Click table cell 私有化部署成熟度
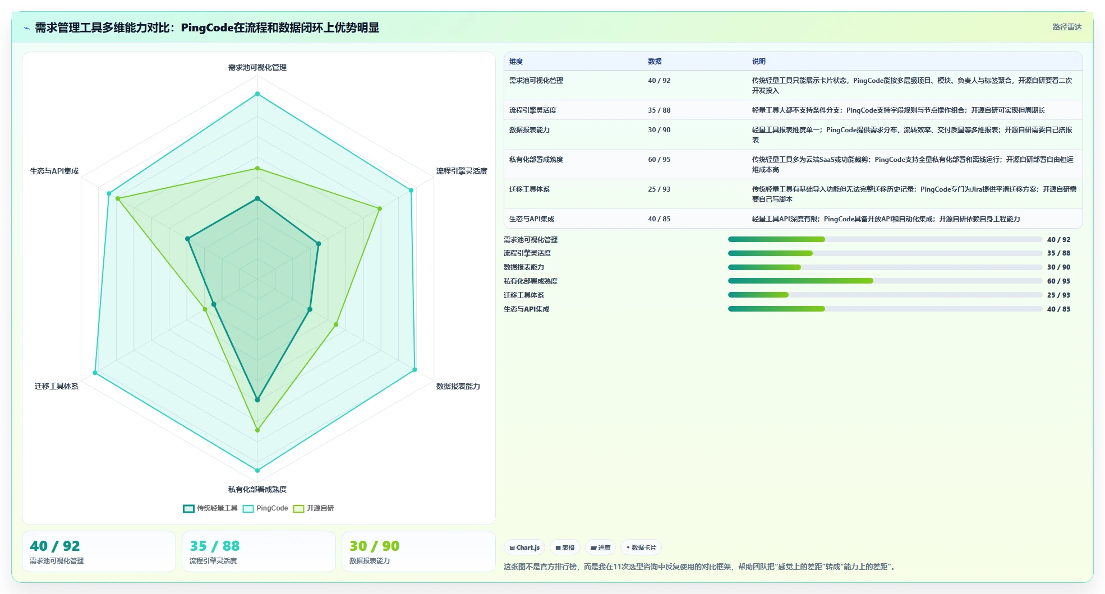The height and width of the screenshot is (594, 1105). (536, 160)
